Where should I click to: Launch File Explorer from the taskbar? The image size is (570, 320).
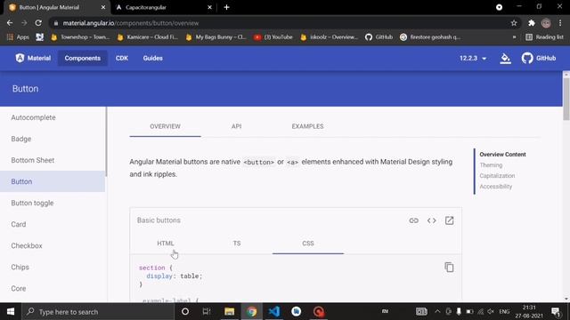pyautogui.click(x=229, y=312)
